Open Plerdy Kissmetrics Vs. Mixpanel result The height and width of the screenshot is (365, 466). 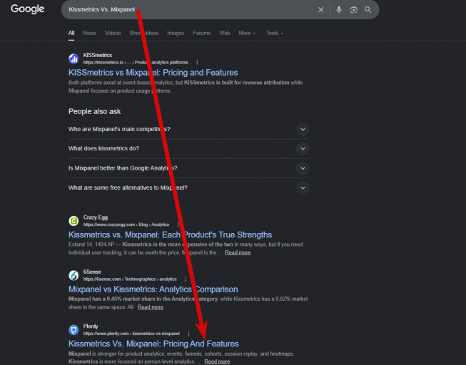click(x=153, y=344)
